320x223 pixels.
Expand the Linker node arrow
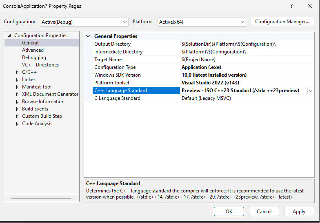click(17, 80)
